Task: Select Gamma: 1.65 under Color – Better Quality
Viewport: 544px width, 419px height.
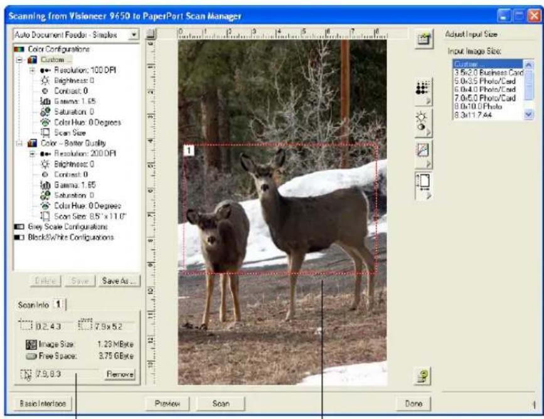Action: 75,185
